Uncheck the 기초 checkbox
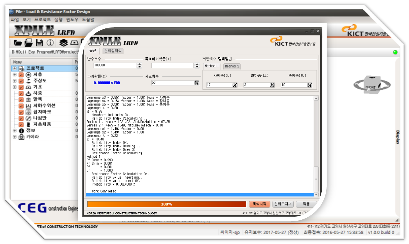Screen dimensions: 409x244 tap(21, 87)
